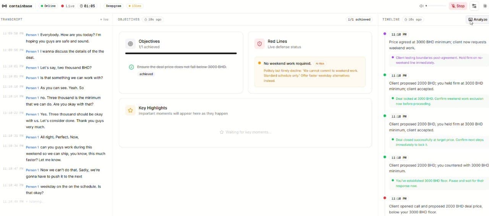
Task: Click the Objectives target icon
Action: click(130, 44)
